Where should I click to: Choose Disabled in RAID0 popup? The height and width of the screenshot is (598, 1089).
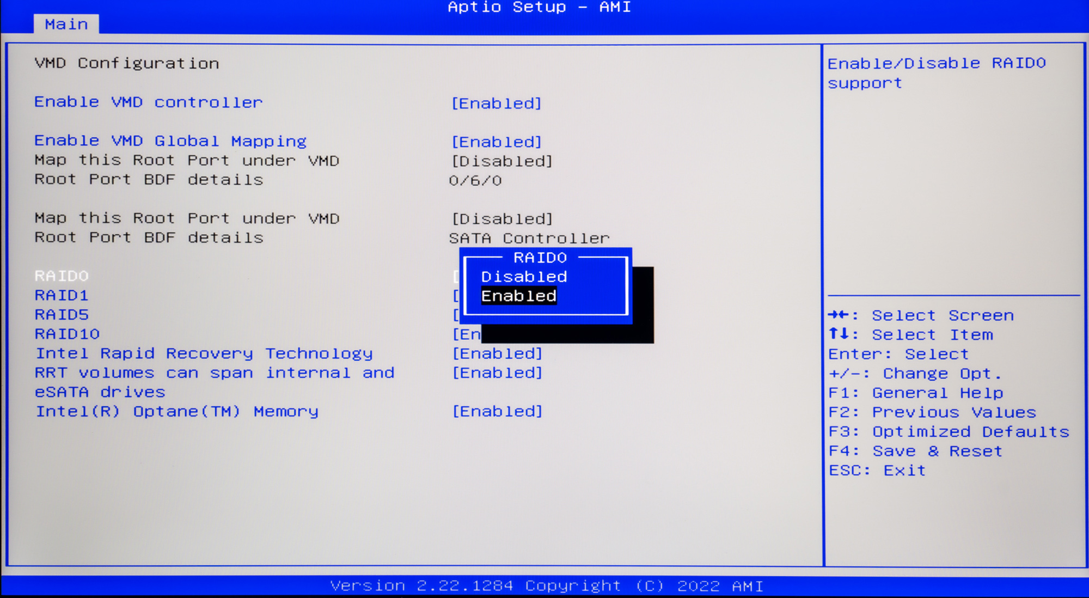point(524,277)
